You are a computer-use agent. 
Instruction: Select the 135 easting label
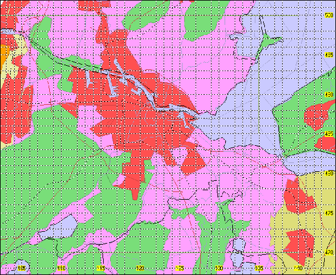[x=258, y=268]
